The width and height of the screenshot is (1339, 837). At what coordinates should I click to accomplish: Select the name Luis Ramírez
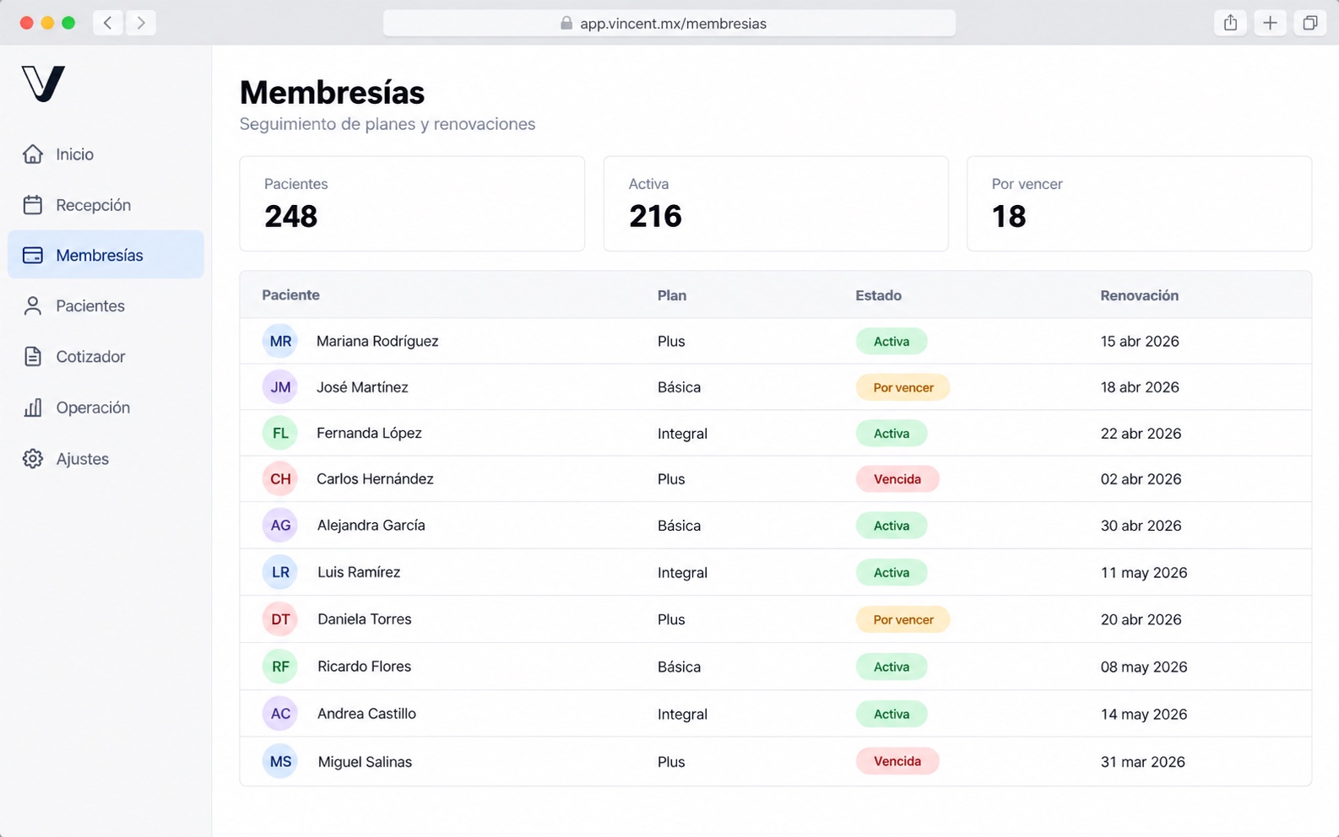coord(359,572)
